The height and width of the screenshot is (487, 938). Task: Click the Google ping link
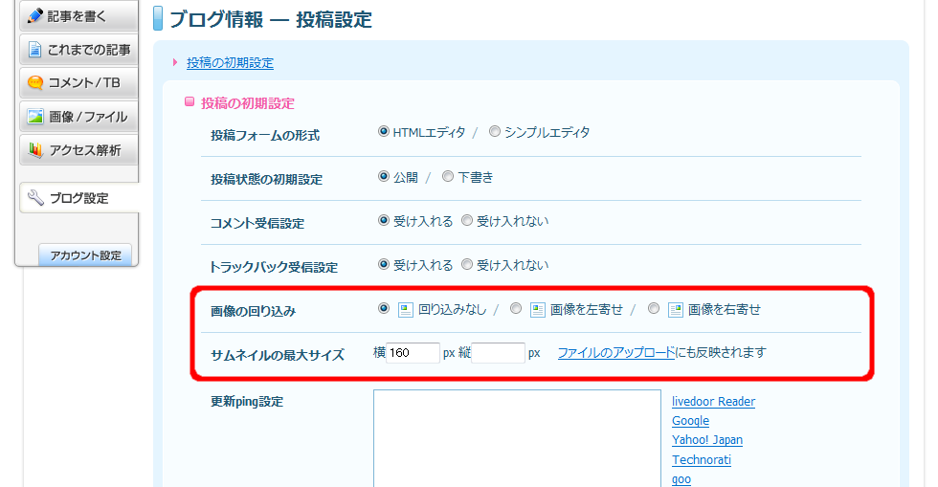690,421
